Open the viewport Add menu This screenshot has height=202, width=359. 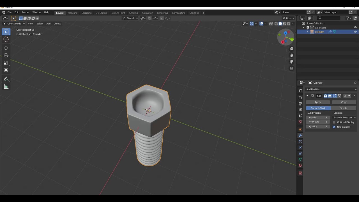tap(48, 24)
